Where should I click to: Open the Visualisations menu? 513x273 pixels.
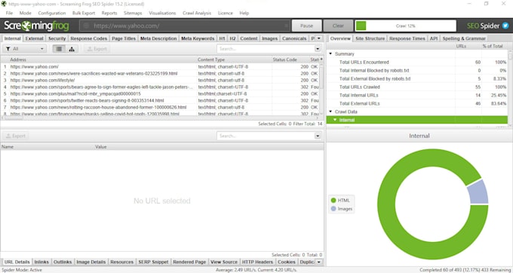pos(162,13)
